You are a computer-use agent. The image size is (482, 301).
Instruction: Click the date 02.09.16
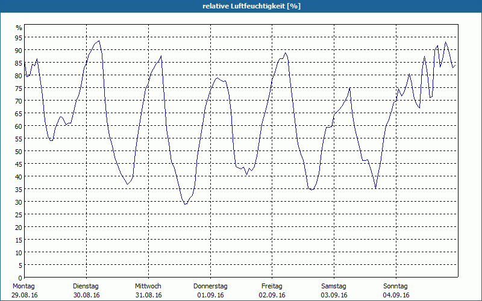pos(272,295)
